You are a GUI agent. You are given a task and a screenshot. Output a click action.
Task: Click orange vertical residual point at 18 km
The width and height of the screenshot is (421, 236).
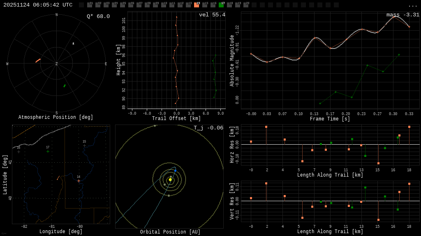tap(409, 184)
